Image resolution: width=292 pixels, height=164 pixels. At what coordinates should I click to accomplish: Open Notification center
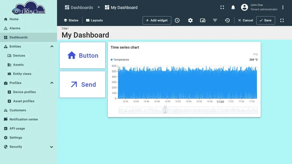[28, 120]
